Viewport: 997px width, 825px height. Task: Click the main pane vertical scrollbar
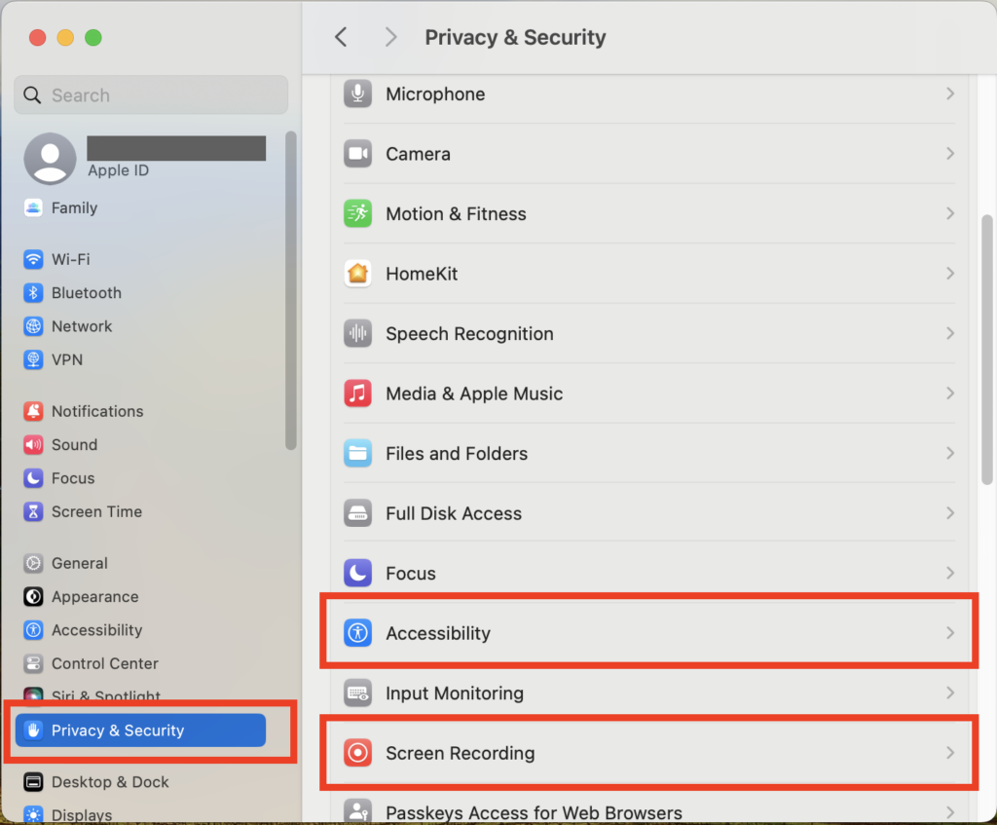987,350
